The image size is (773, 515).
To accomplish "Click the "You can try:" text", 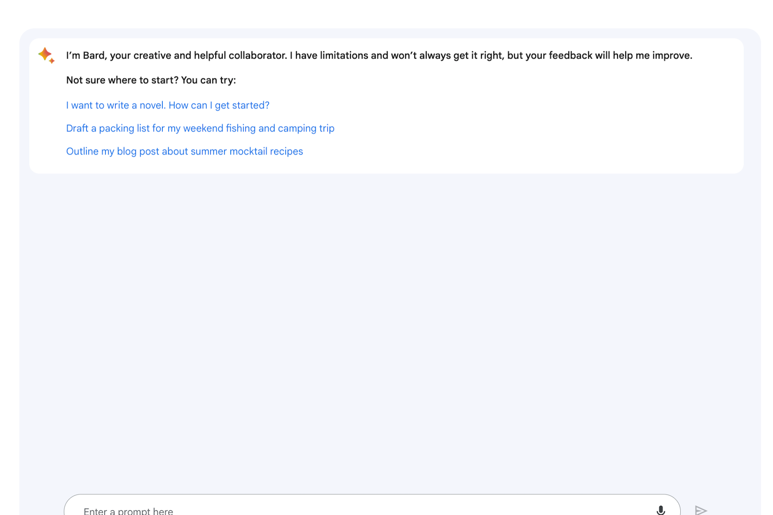I will tap(209, 80).
